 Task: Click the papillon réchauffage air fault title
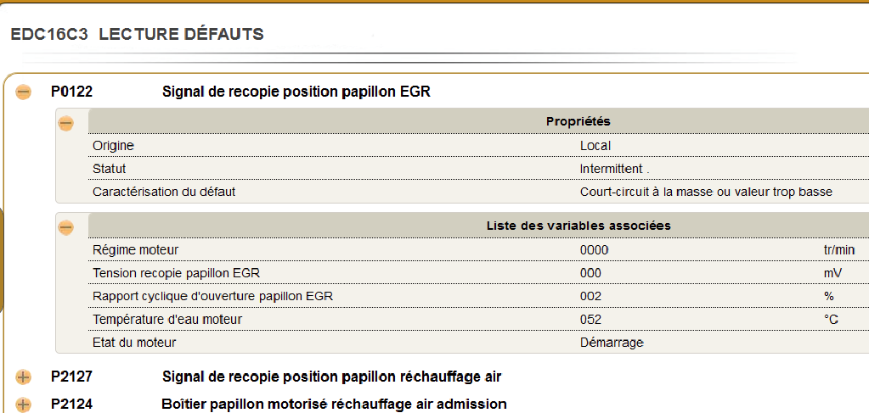331,377
